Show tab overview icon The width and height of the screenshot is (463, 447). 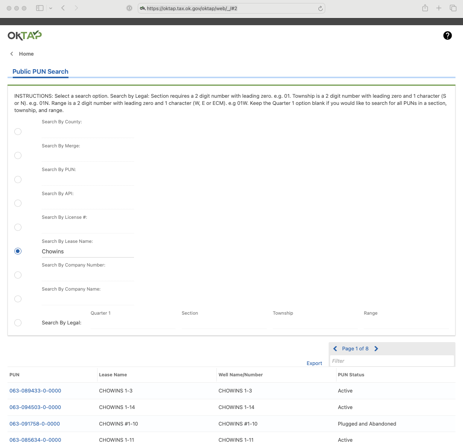[x=453, y=8]
